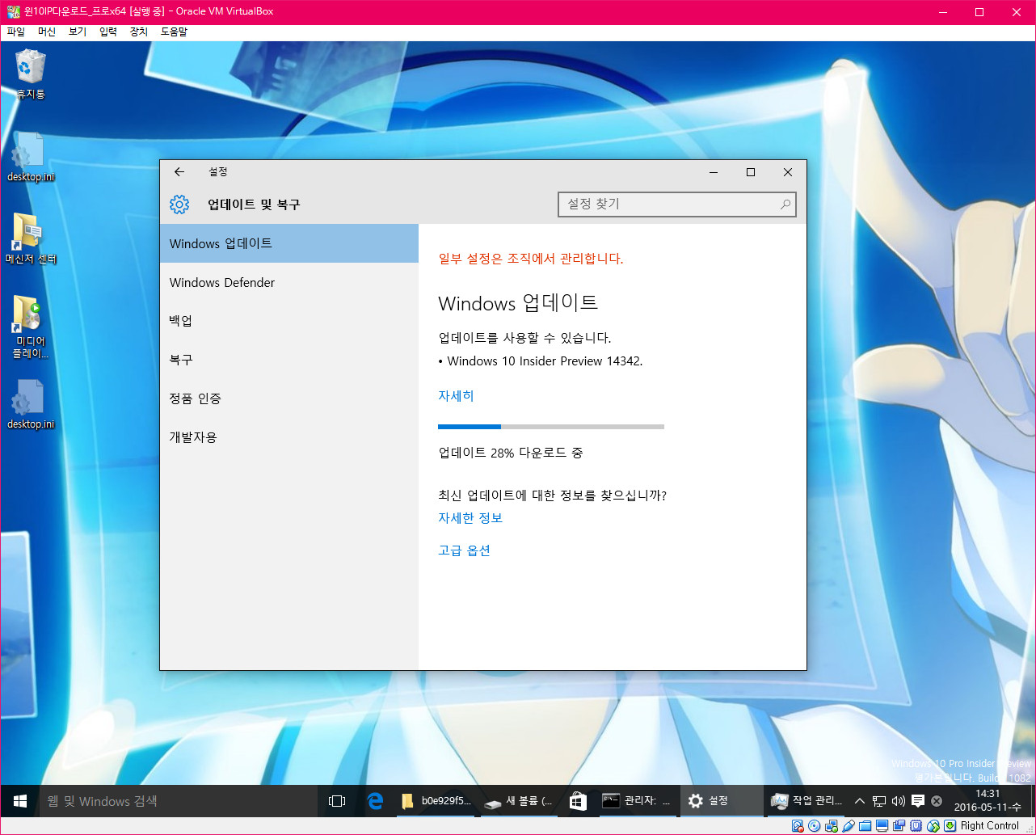Switch to the 관리자 command prompt window
This screenshot has width=1036, height=835.
point(638,801)
